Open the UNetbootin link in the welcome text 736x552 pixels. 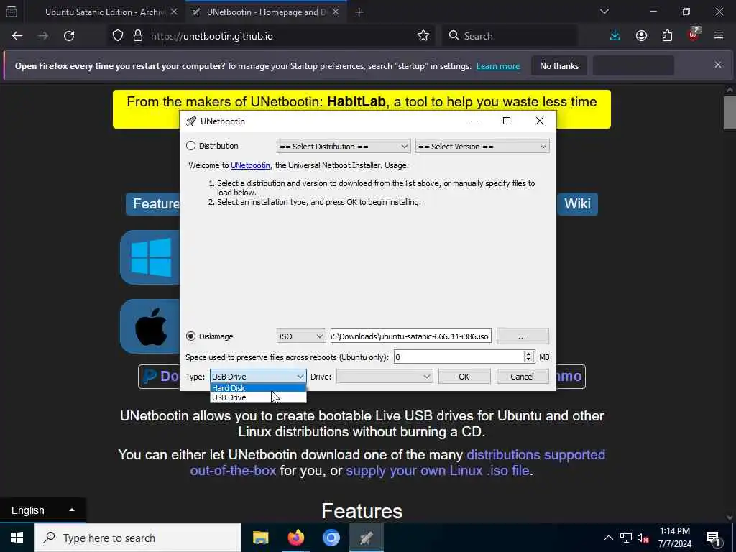pyautogui.click(x=250, y=165)
